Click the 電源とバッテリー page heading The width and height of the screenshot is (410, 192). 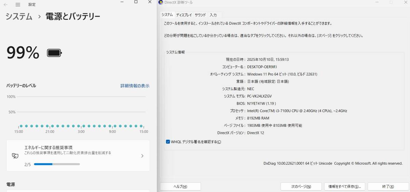click(x=73, y=16)
